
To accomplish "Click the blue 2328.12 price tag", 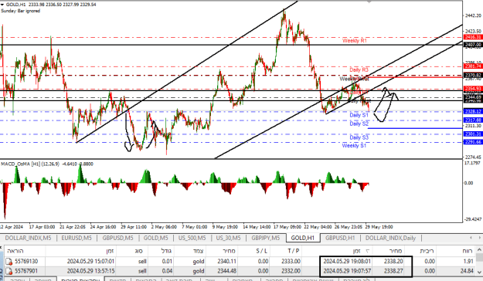I will click(x=473, y=111).
